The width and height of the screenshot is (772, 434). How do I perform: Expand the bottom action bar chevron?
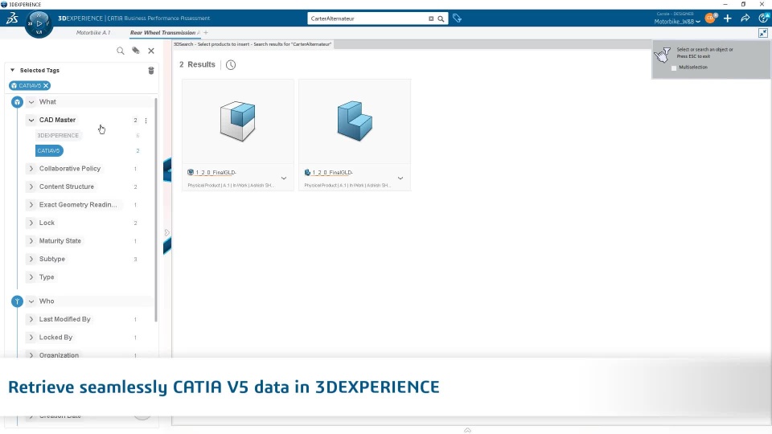467,430
